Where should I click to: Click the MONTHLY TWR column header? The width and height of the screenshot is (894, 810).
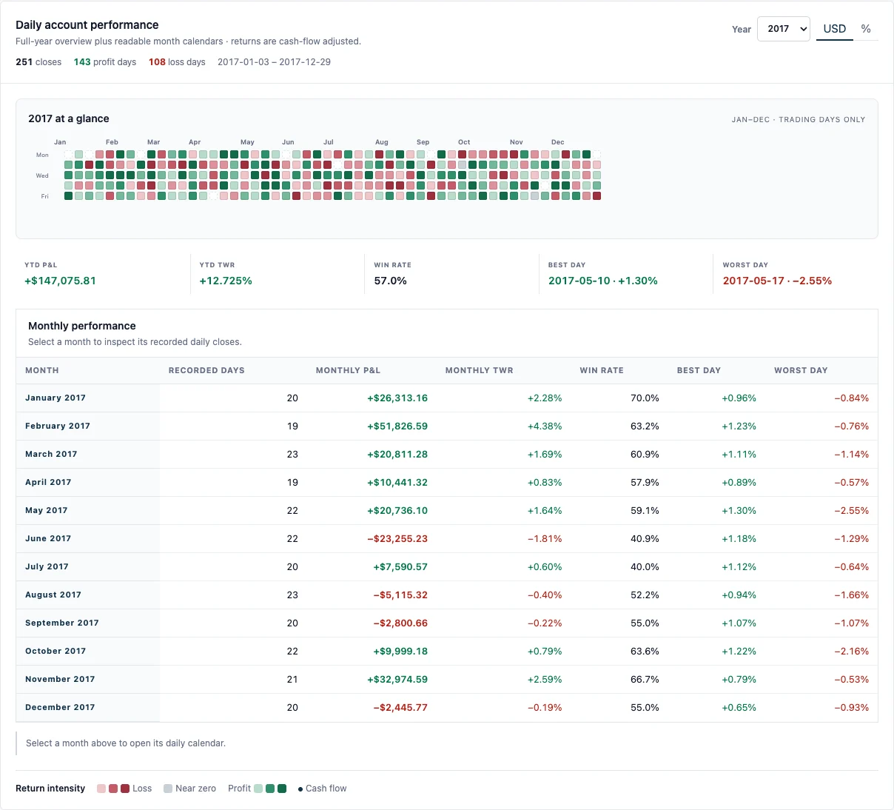click(479, 371)
